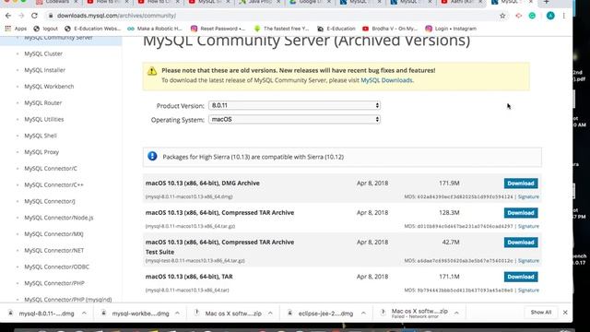The height and width of the screenshot is (332, 590).
Task: Open the Operating System dropdown
Action: point(294,119)
